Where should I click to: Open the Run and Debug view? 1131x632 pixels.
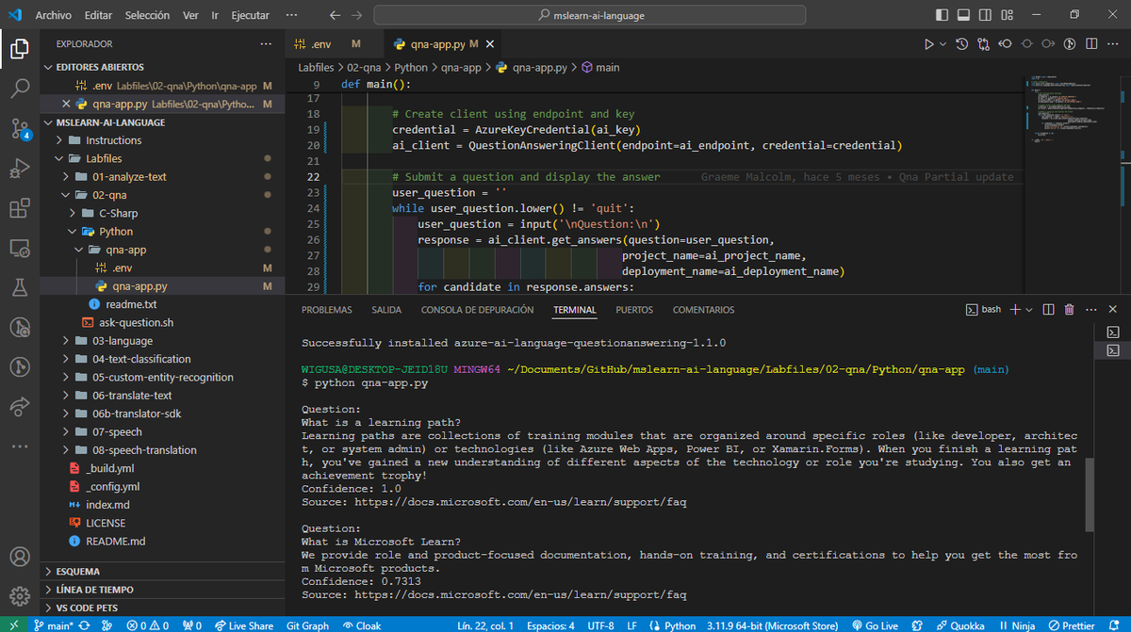click(20, 170)
